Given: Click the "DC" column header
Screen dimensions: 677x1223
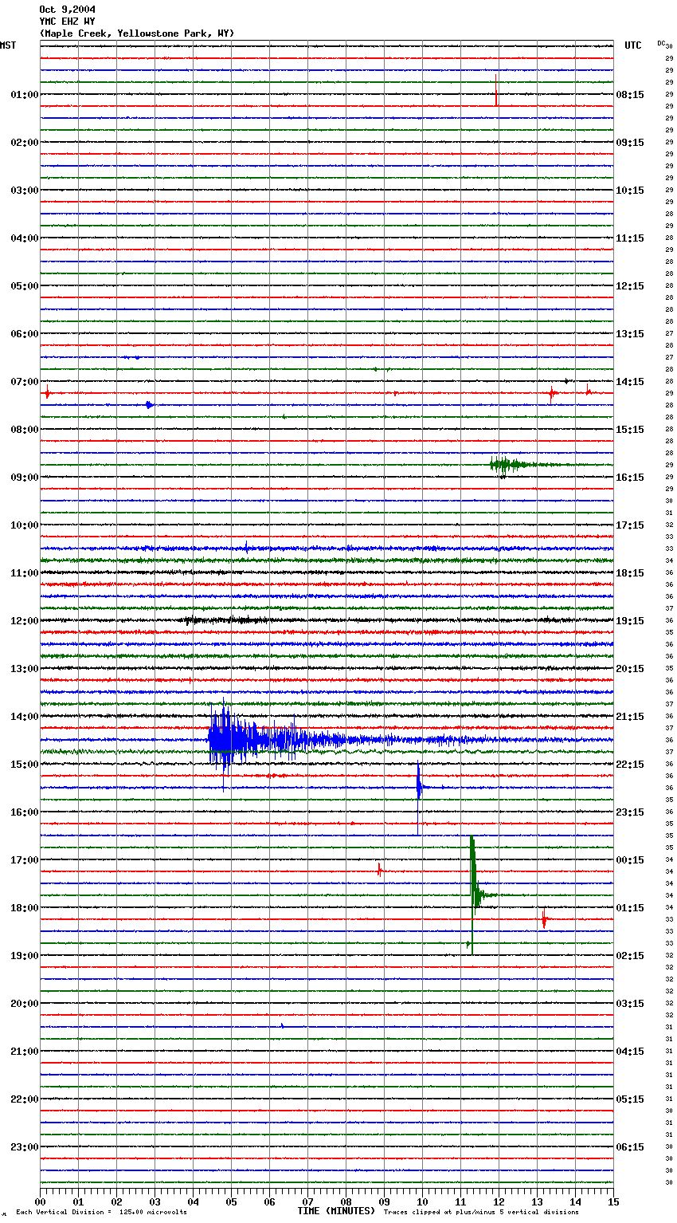Looking at the screenshot, I should (x=661, y=42).
